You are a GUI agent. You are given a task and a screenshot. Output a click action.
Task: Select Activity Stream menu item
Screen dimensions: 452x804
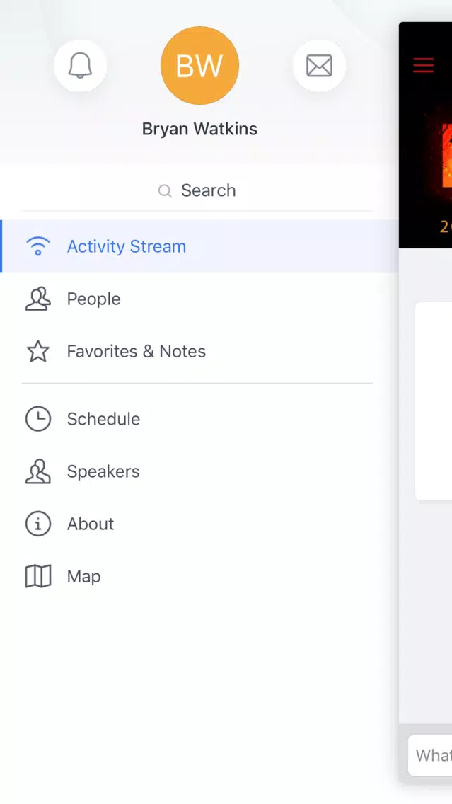[199, 246]
